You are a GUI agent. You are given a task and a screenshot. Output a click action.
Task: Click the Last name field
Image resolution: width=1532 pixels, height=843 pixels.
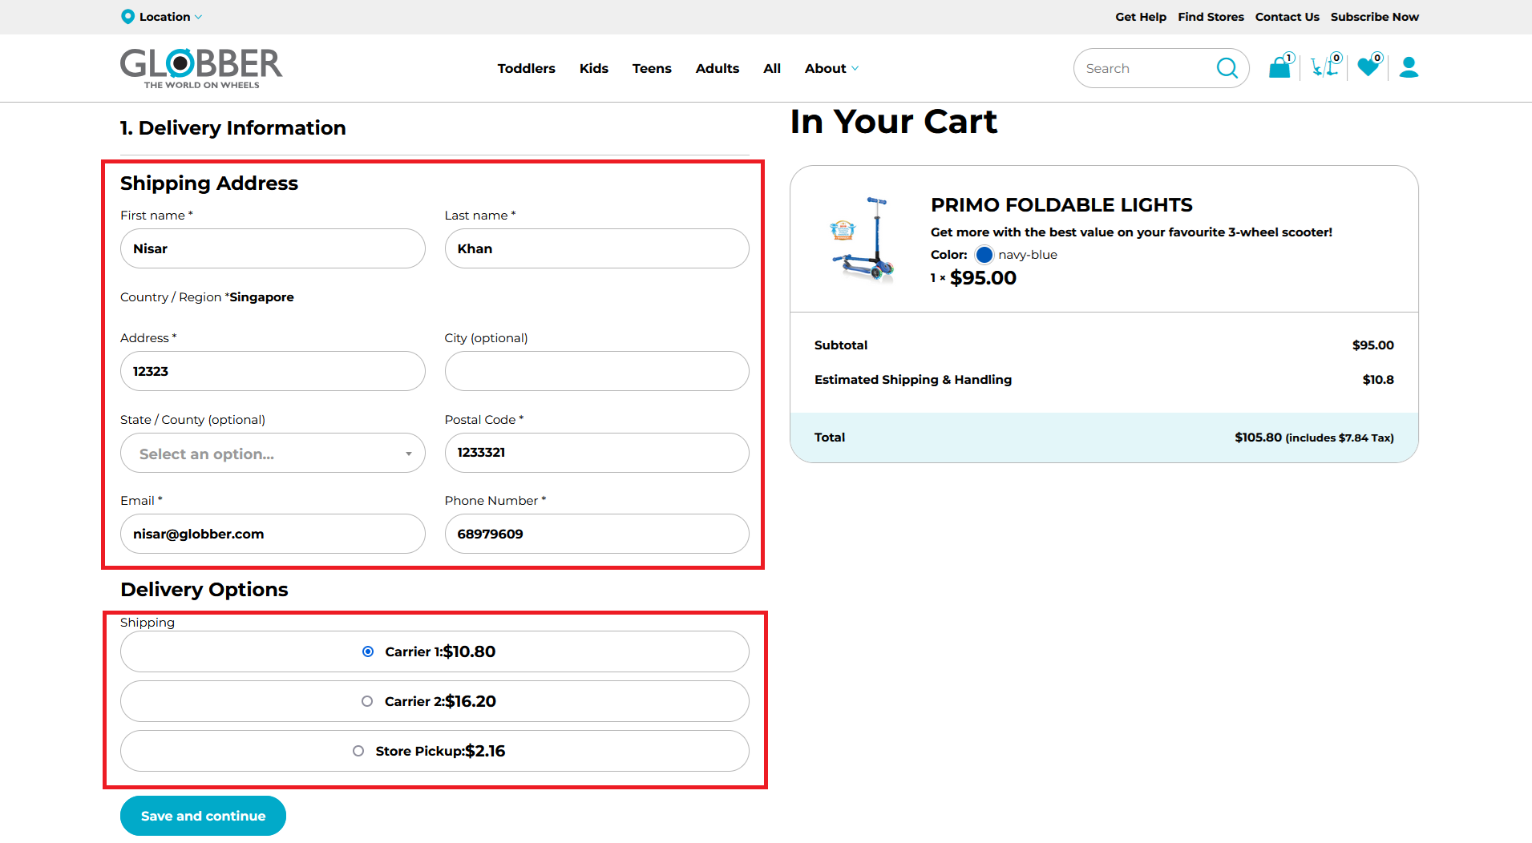click(597, 248)
